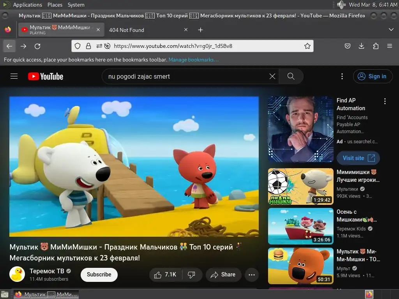The width and height of the screenshot is (399, 299).
Task: Click Visit site ad button
Action: pos(358,158)
